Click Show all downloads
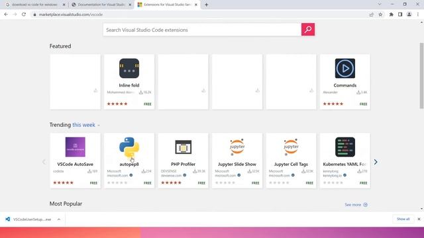 (403, 219)
